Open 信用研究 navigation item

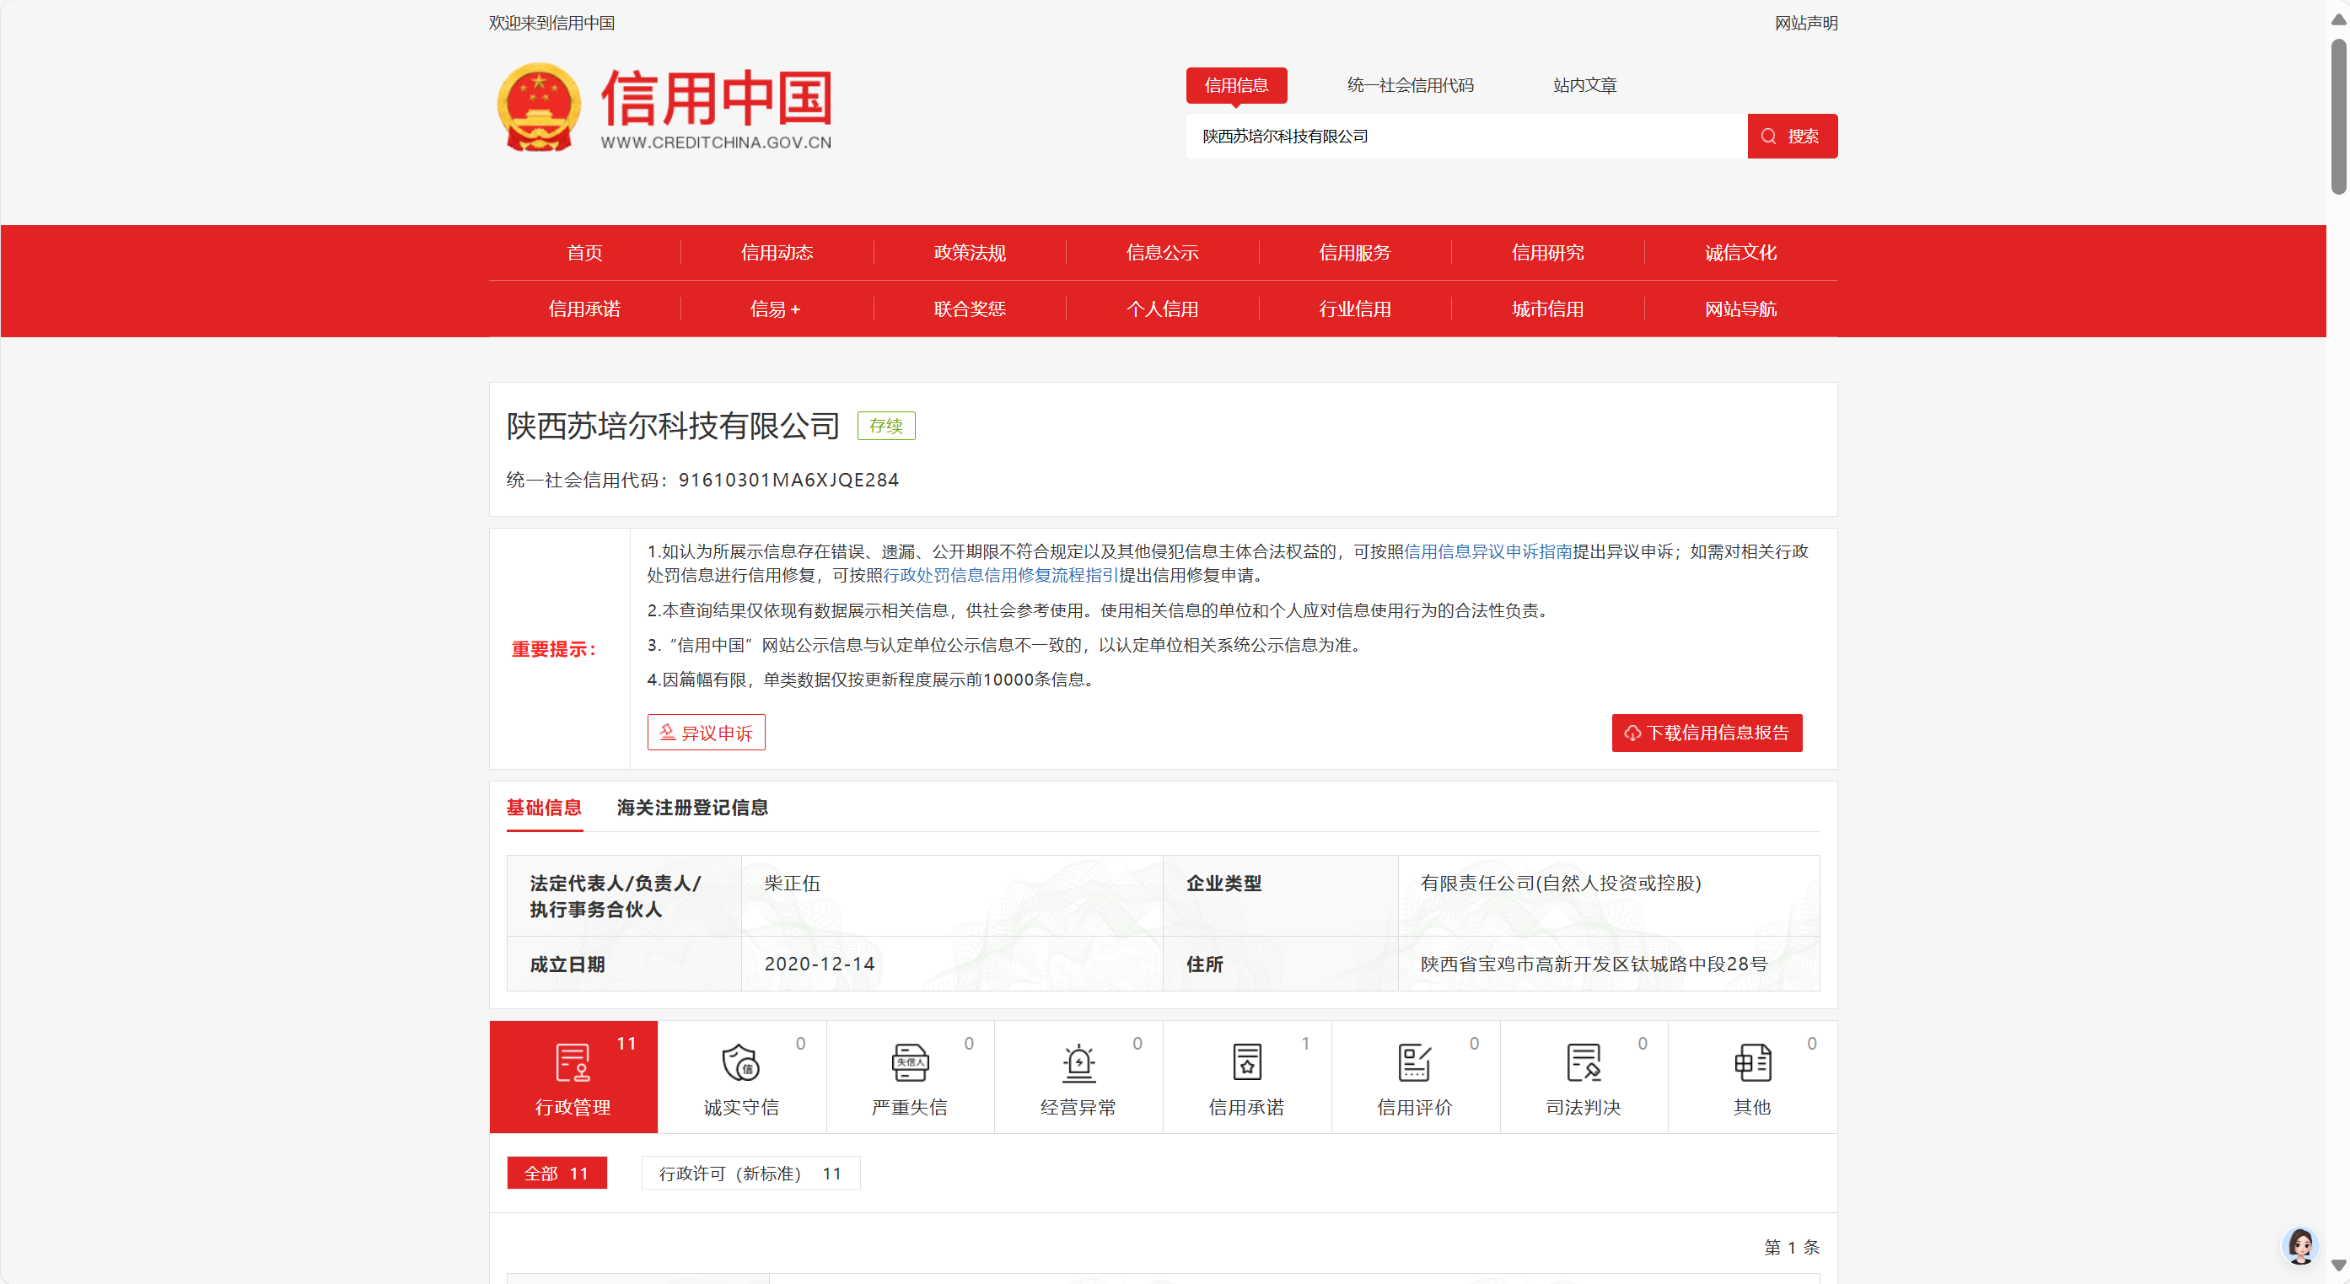[x=1547, y=253]
